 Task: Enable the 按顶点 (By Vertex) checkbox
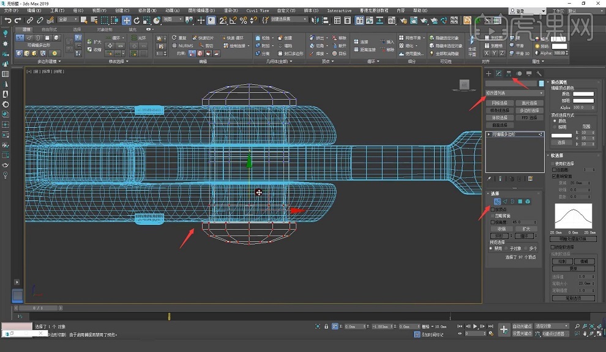(493, 210)
